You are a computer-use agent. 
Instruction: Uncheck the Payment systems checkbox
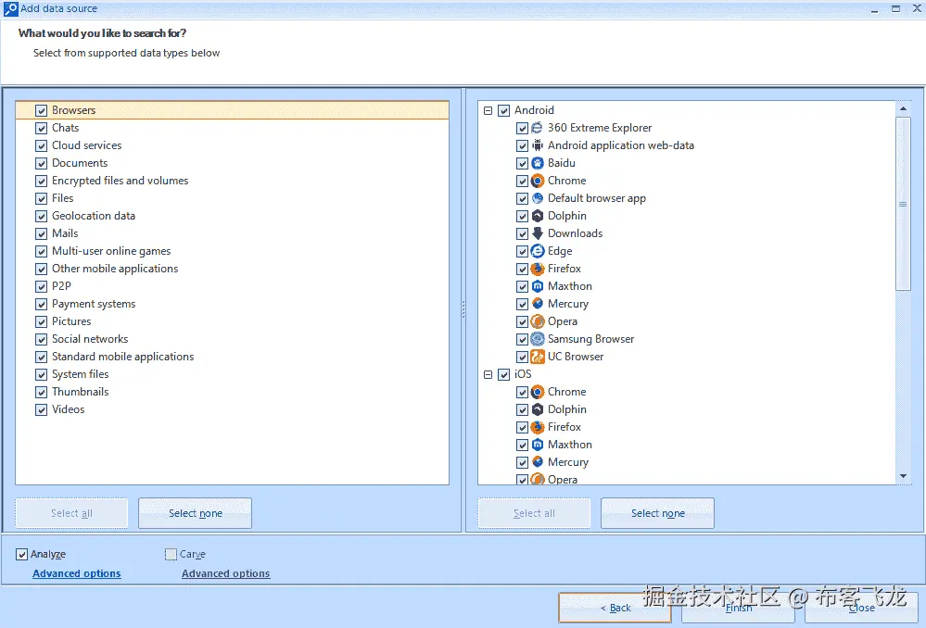point(41,304)
